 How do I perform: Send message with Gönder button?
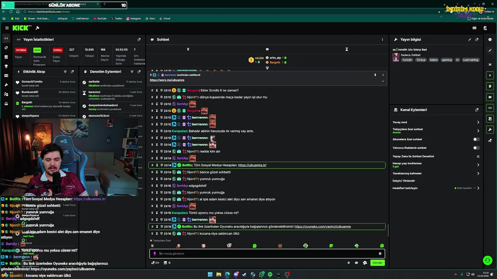pyautogui.click(x=377, y=263)
